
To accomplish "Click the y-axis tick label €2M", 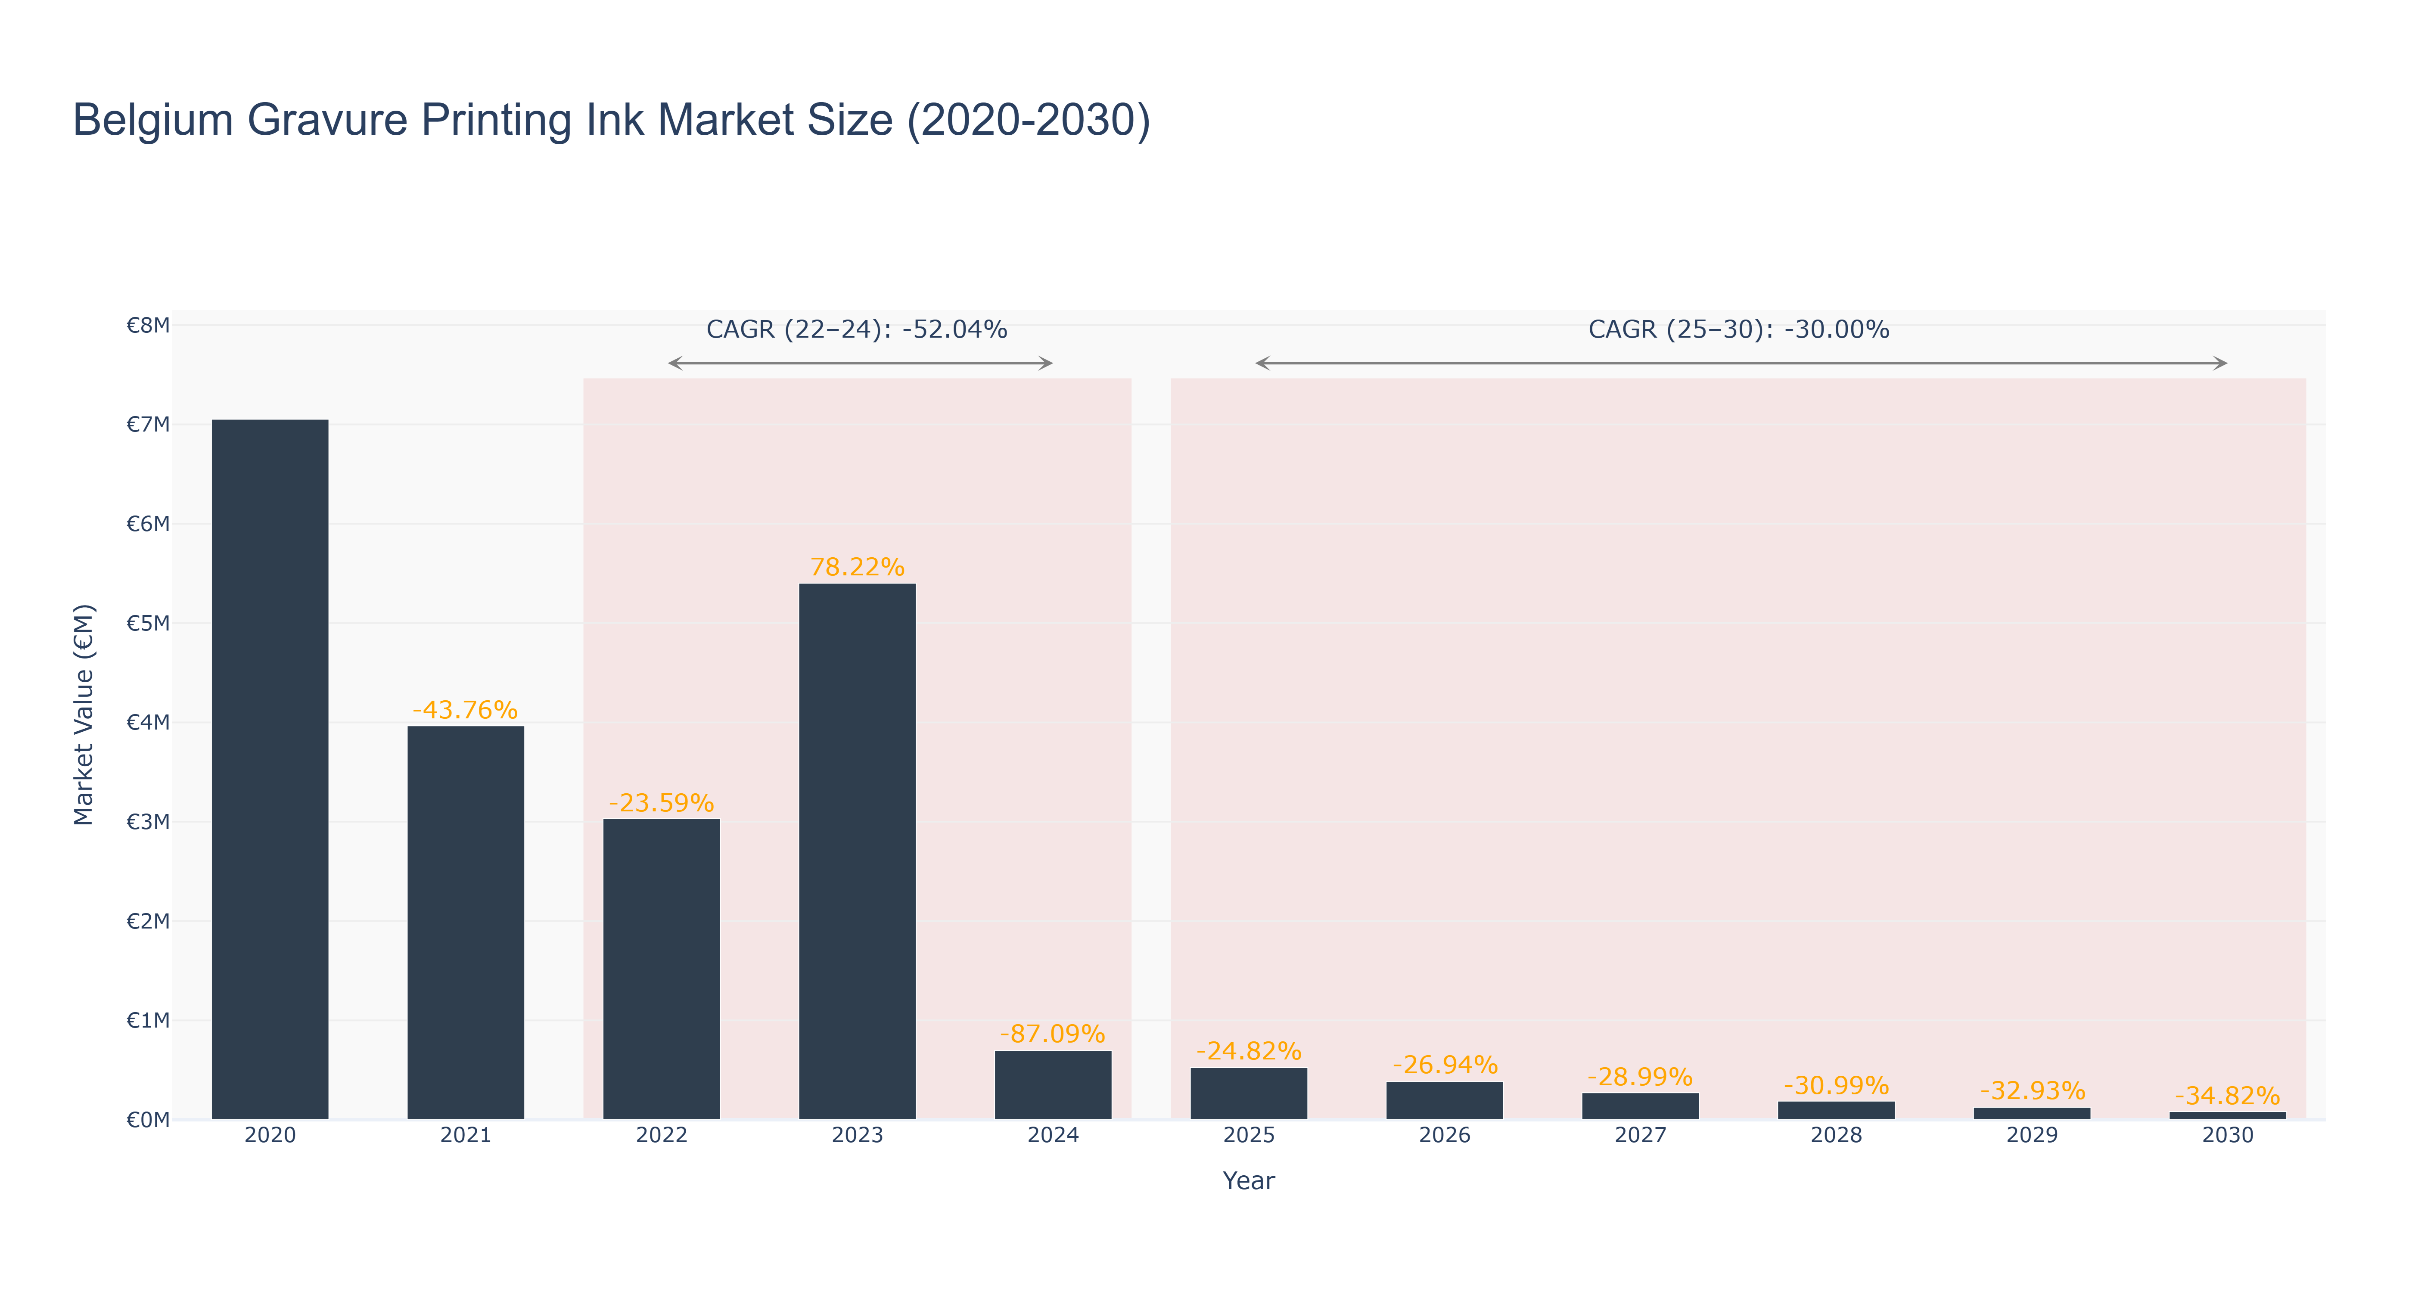I will (x=148, y=920).
